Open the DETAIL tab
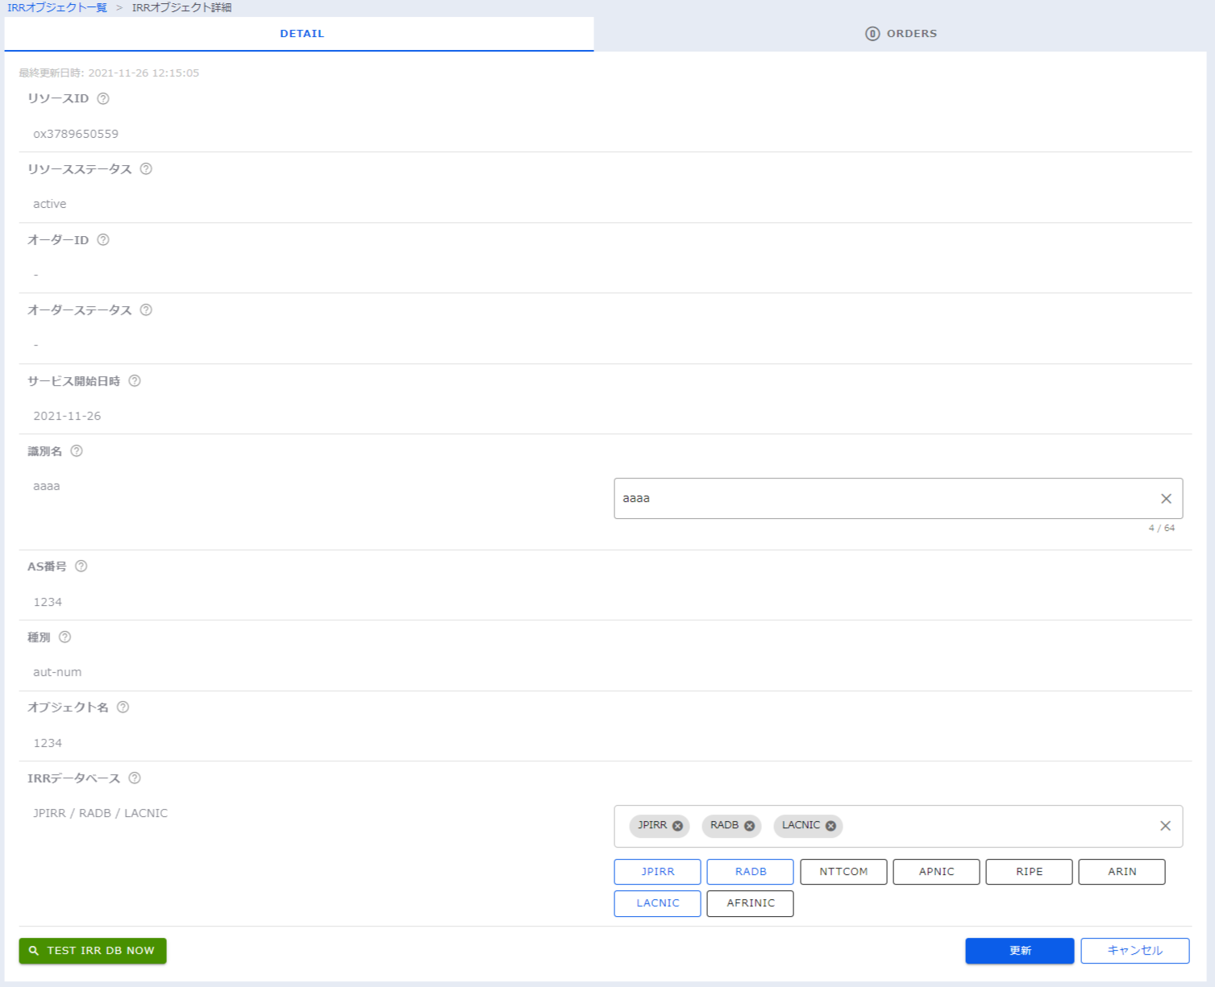 click(302, 34)
